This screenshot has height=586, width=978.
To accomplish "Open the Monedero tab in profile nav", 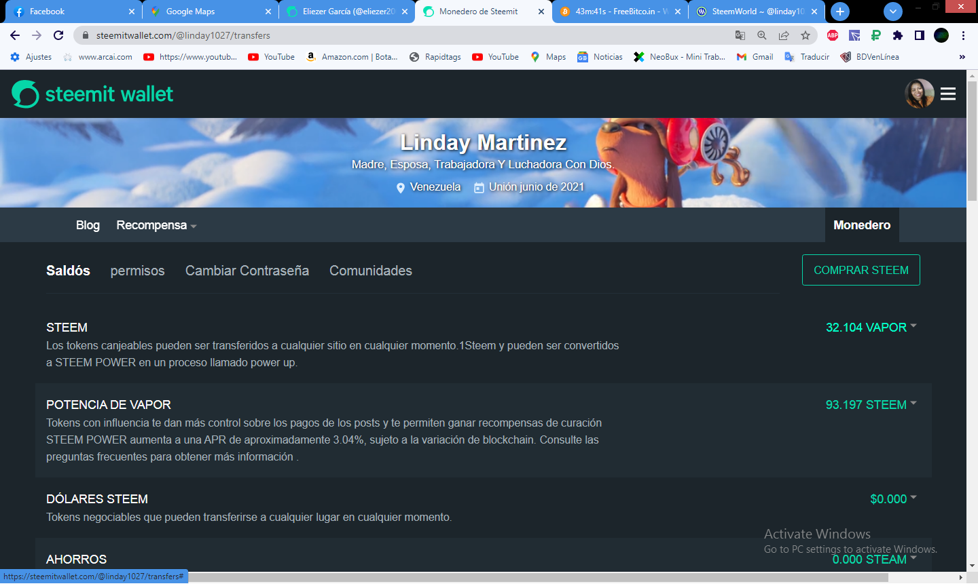I will (x=862, y=225).
